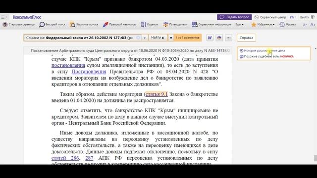Open the 'статья 9.1' link
This screenshot has width=317, height=178.
(x=157, y=94)
